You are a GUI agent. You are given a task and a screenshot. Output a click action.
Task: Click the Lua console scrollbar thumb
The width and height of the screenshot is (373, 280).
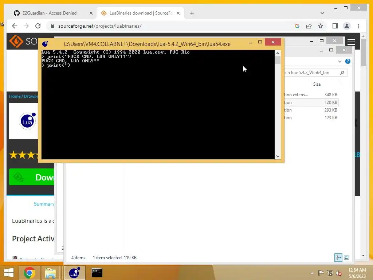tap(278, 60)
